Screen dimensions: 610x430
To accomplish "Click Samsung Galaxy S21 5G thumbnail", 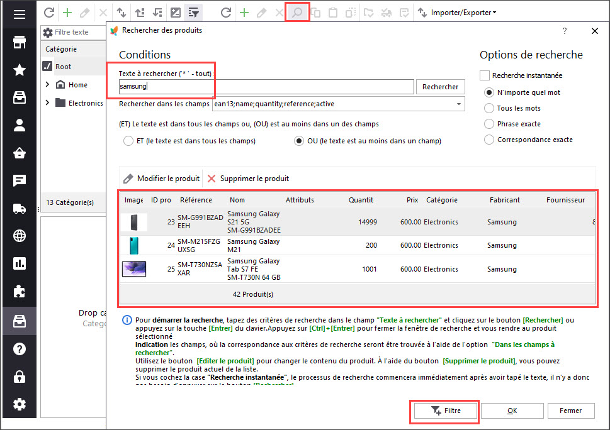I will [x=134, y=222].
